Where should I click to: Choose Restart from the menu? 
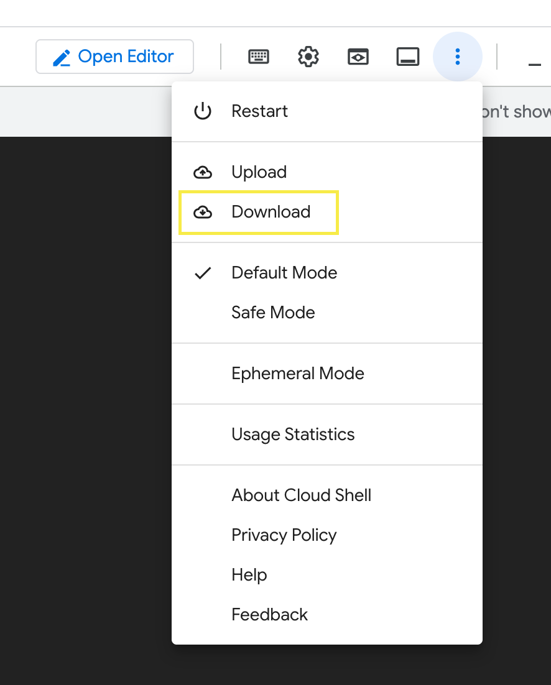(260, 111)
